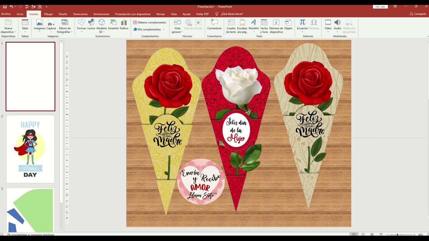Open the Animaciones tab

coord(102,14)
